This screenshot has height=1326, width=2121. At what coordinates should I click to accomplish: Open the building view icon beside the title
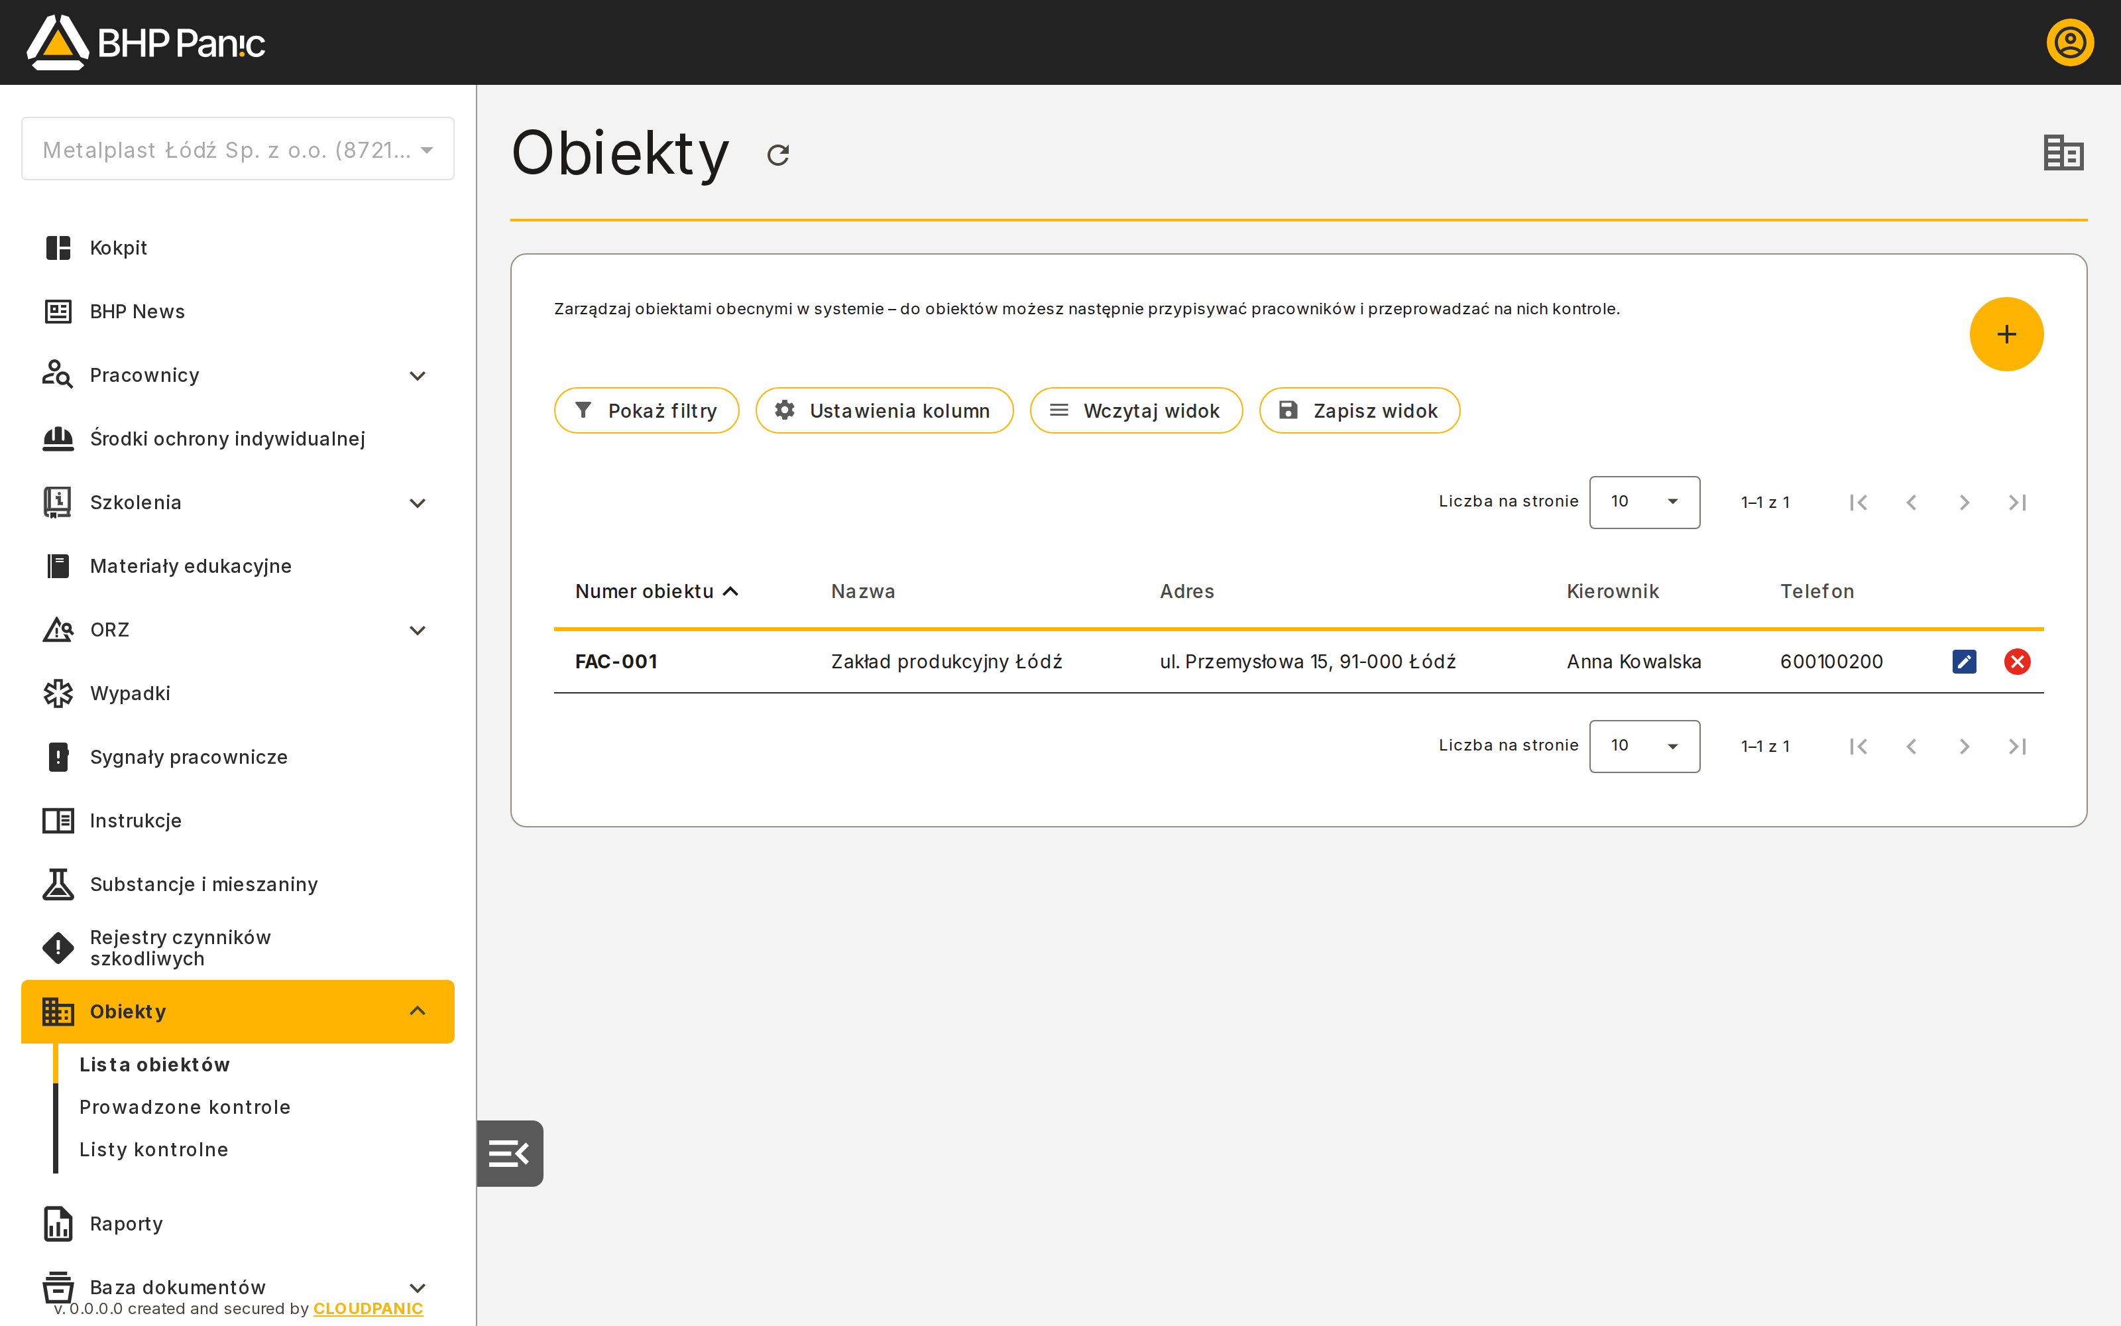click(2063, 153)
